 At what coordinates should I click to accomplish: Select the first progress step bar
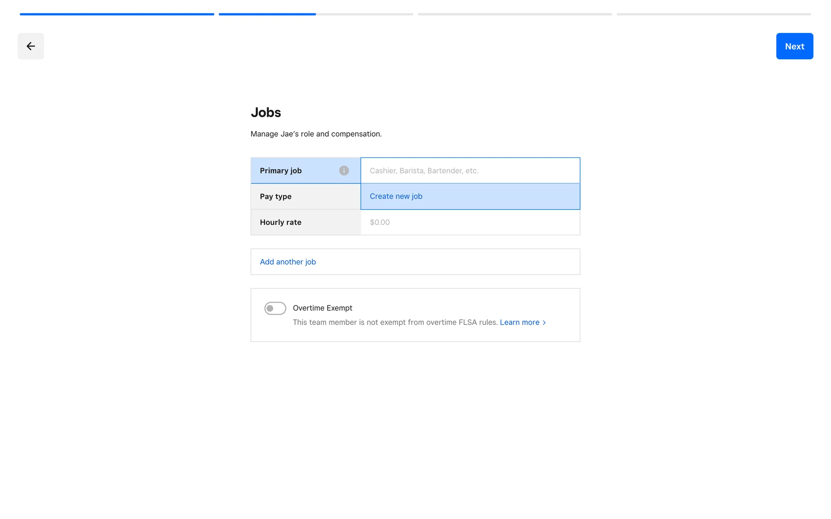tap(117, 14)
